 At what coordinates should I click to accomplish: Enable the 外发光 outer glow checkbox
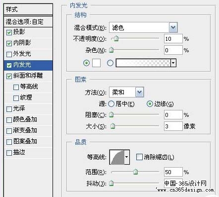click(x=9, y=54)
